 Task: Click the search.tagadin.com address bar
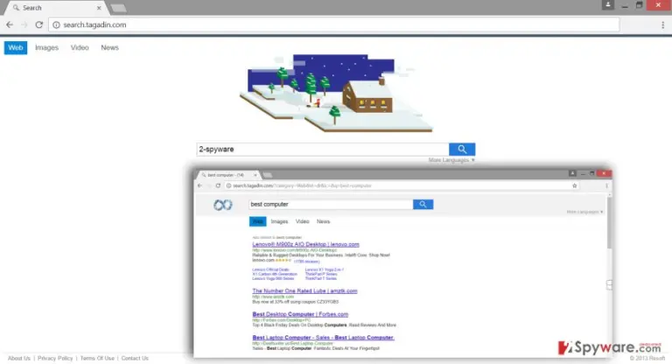click(334, 24)
